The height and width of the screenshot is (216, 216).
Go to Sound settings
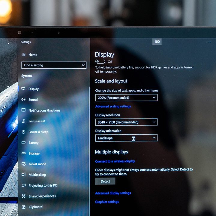point(33,100)
